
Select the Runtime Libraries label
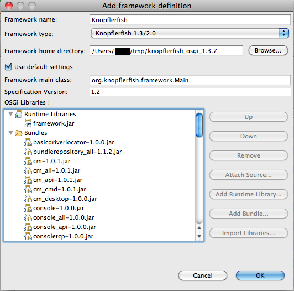[x=50, y=114]
